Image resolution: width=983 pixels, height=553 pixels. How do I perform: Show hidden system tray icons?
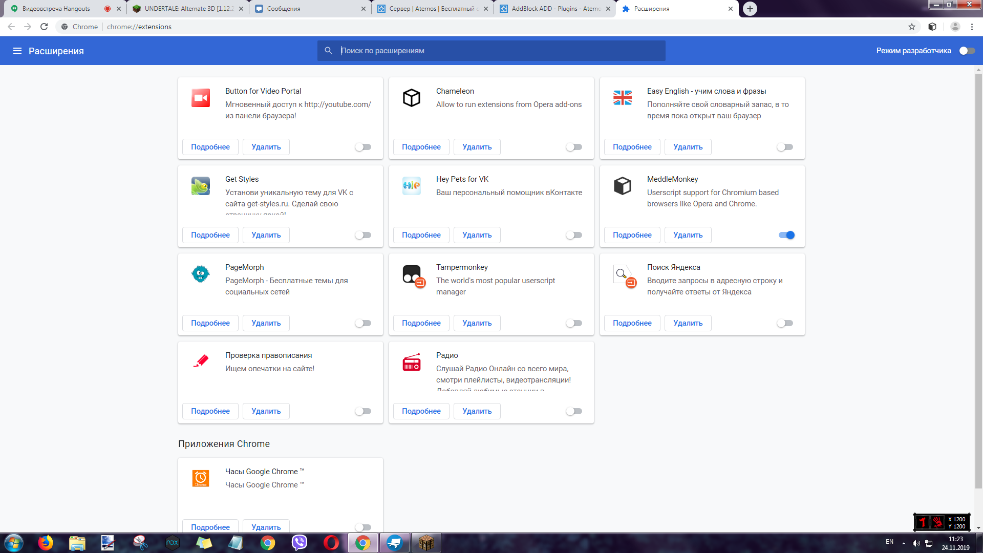[904, 543]
